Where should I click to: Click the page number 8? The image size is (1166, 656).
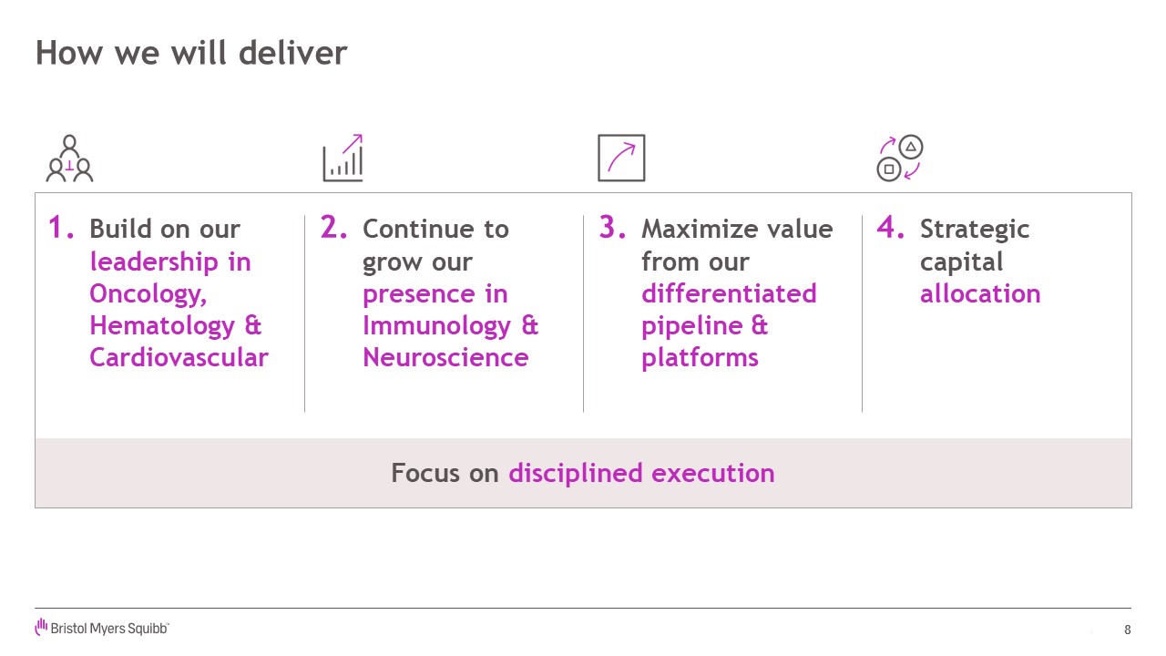point(1128,630)
